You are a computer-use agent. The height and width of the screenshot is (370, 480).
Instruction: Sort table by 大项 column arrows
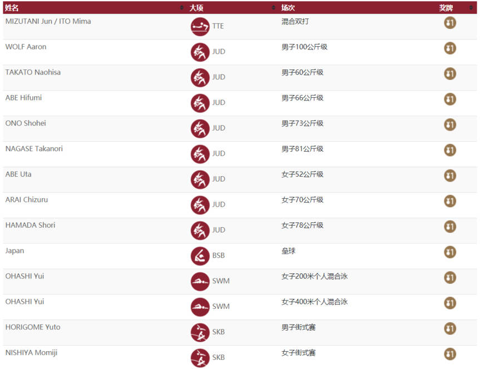(274, 8)
